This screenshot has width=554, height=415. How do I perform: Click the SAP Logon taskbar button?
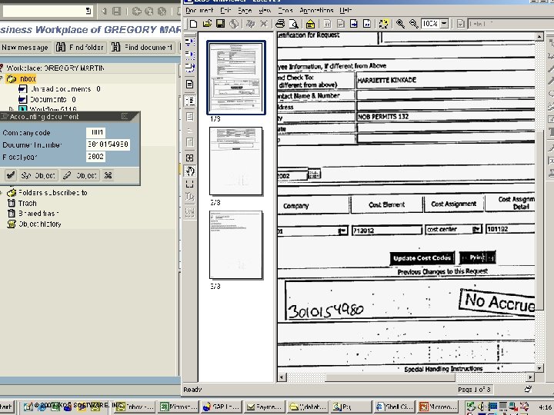click(222, 407)
